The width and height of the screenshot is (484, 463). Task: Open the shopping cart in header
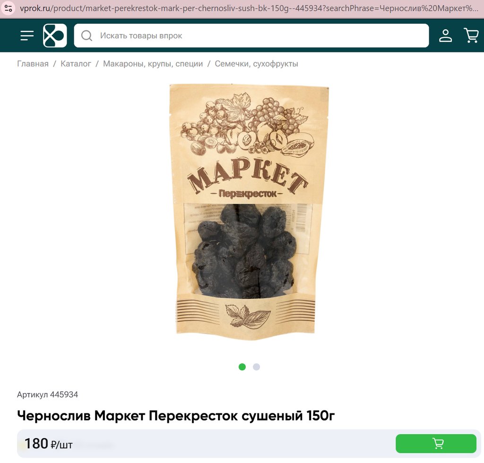(x=471, y=35)
